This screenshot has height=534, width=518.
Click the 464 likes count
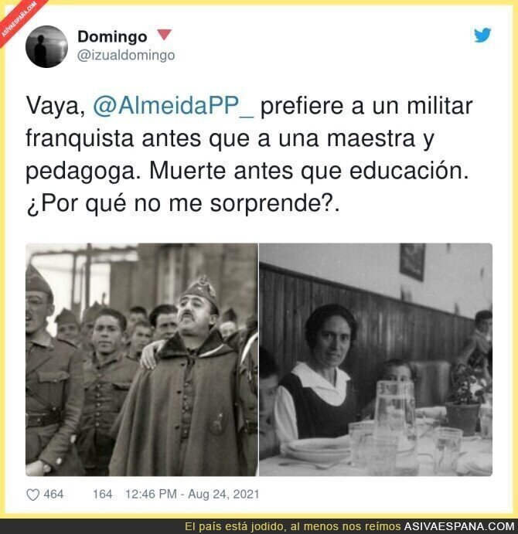[x=53, y=494]
